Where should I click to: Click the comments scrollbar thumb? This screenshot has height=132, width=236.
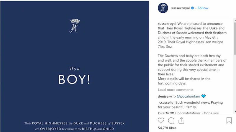point(235,38)
